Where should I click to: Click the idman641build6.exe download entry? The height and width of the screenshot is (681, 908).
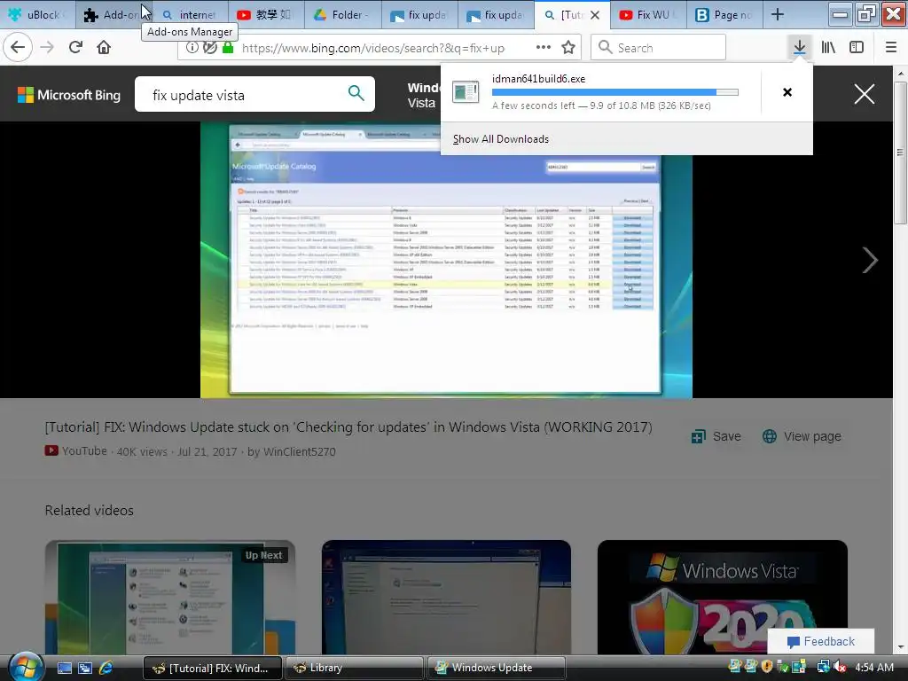pos(601,92)
